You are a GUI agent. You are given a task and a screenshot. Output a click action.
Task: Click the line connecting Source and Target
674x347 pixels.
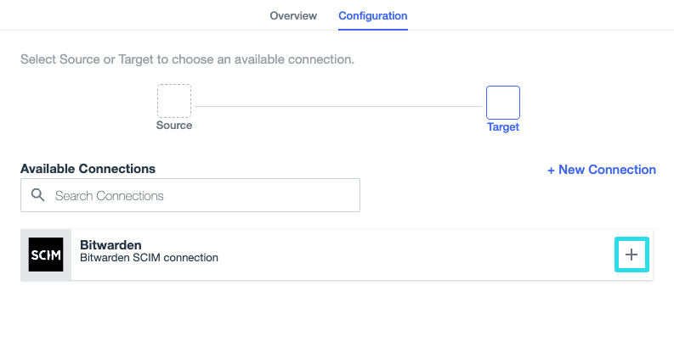pos(338,106)
